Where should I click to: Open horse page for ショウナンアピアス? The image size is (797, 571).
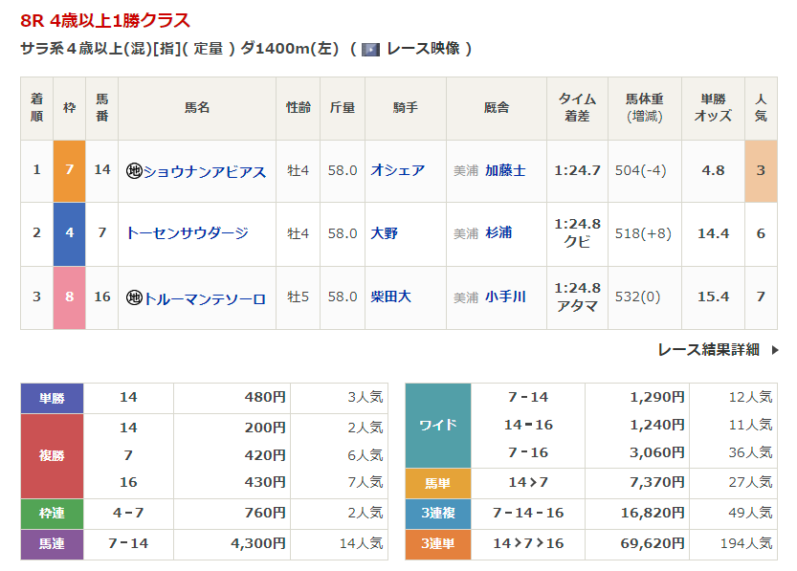coord(204,171)
